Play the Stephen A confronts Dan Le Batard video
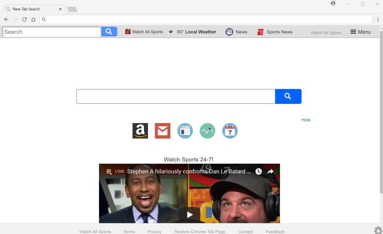This screenshot has height=234, width=383. pos(189,214)
